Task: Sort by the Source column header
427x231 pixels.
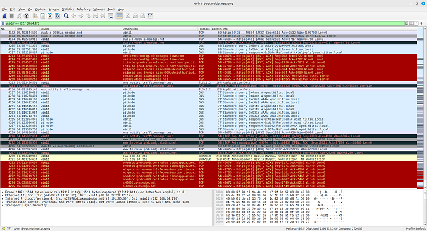Action: [81, 29]
